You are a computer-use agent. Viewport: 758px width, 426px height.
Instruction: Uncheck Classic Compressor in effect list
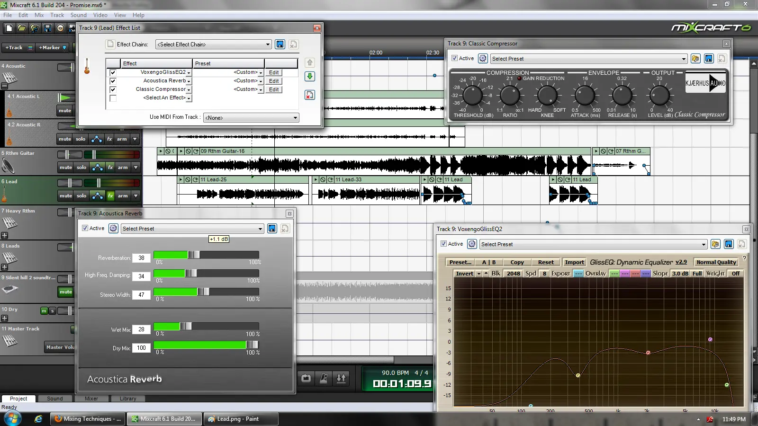(x=113, y=89)
